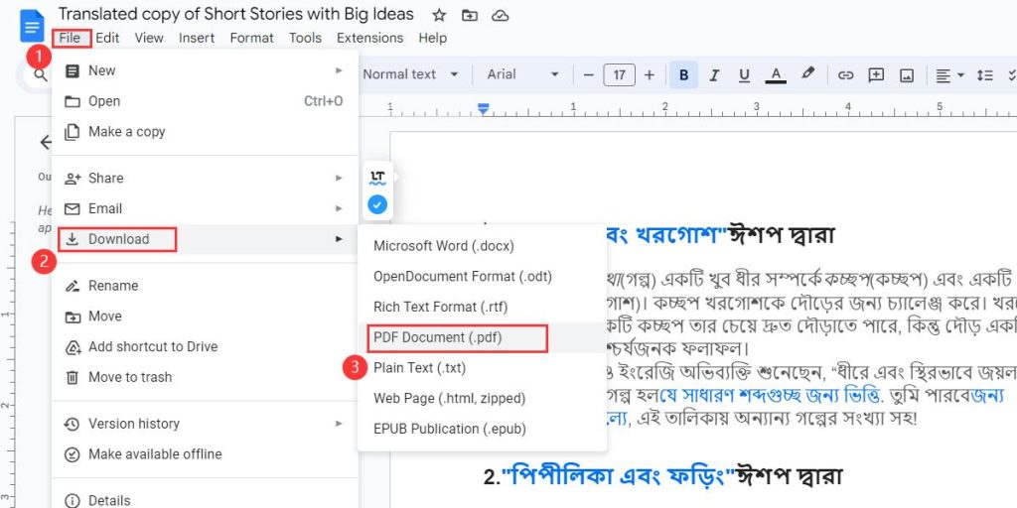Toggle Bold formatting
The width and height of the screenshot is (1017, 508).
pyautogui.click(x=683, y=75)
